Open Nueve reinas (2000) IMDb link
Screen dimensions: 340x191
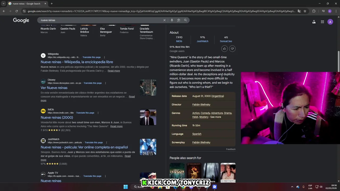tap(57, 118)
